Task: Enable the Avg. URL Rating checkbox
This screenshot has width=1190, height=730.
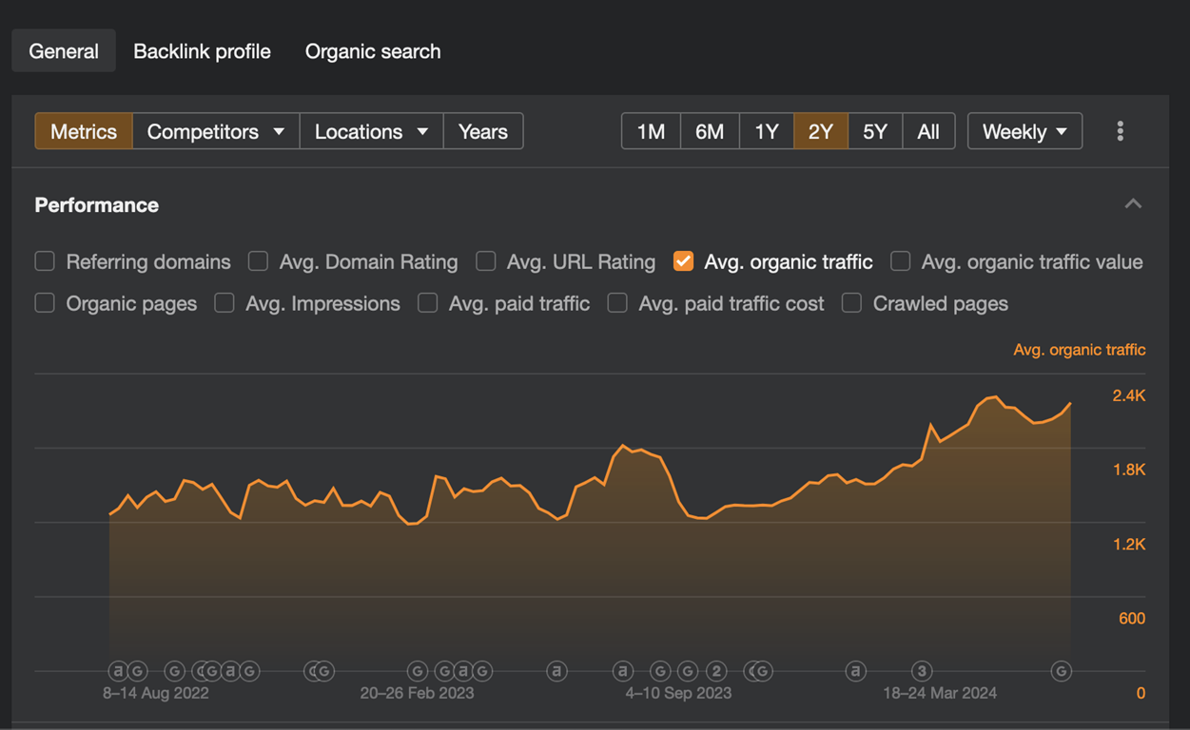Action: pos(485,261)
